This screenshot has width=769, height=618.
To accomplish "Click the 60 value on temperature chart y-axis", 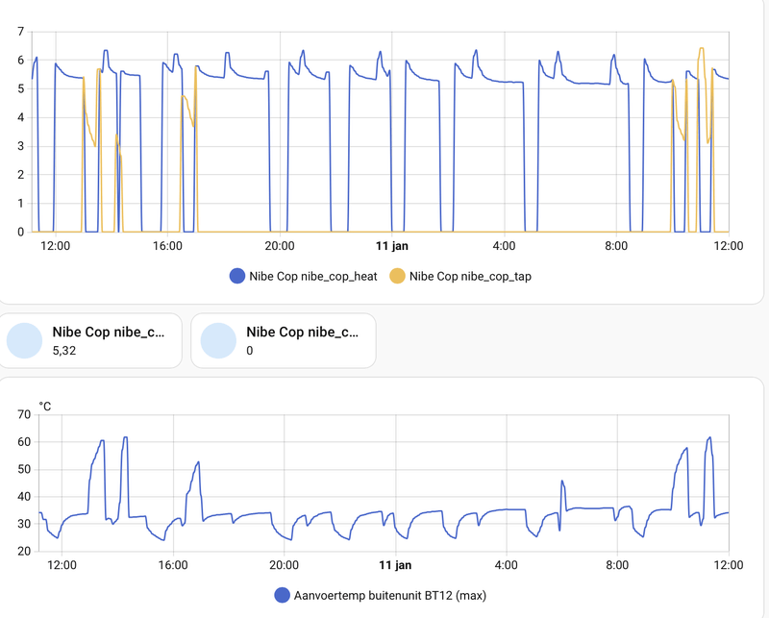I will (x=24, y=442).
